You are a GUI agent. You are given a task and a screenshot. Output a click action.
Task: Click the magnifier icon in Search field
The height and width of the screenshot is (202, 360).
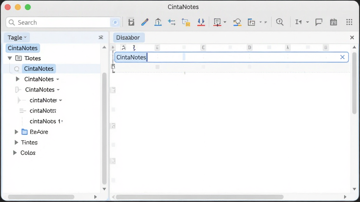coord(12,22)
